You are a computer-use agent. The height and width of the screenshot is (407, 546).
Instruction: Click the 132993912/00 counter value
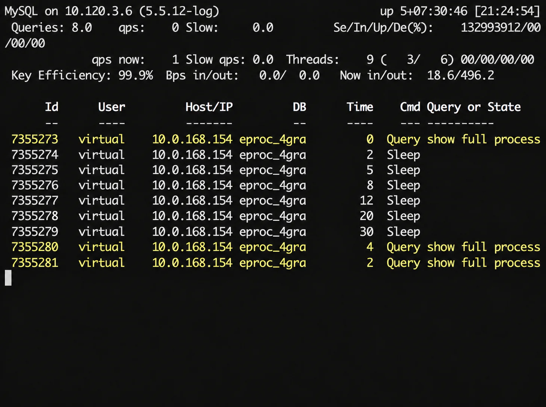pos(501,28)
